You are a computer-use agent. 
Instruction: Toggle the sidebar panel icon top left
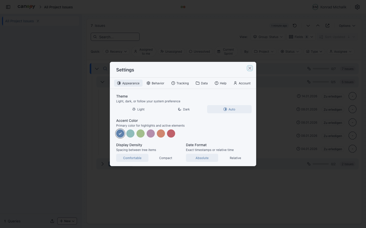pos(8,7)
